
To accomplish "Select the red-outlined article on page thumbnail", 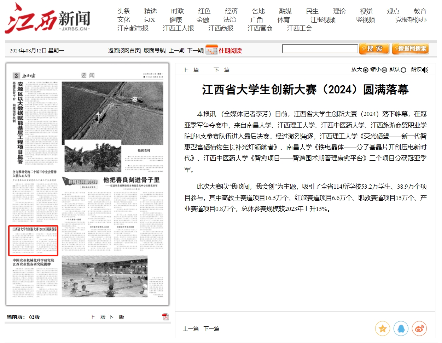I will point(33,240).
